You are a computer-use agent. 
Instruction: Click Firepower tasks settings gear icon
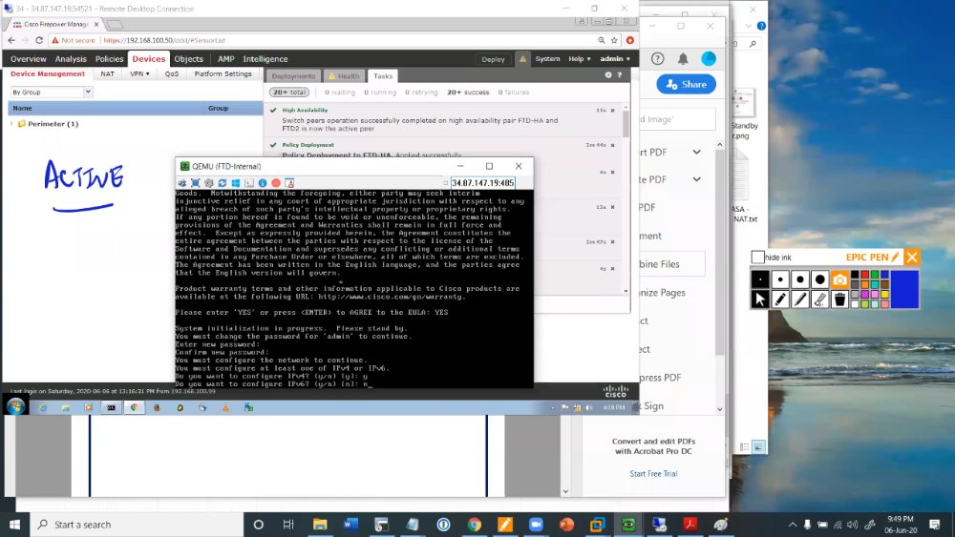coord(607,74)
